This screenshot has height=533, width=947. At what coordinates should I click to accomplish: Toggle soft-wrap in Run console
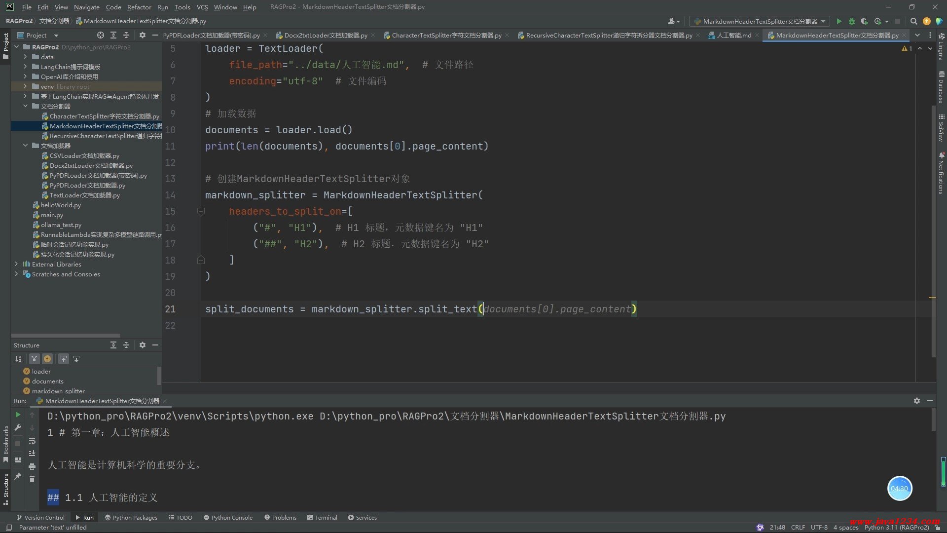coord(32,441)
